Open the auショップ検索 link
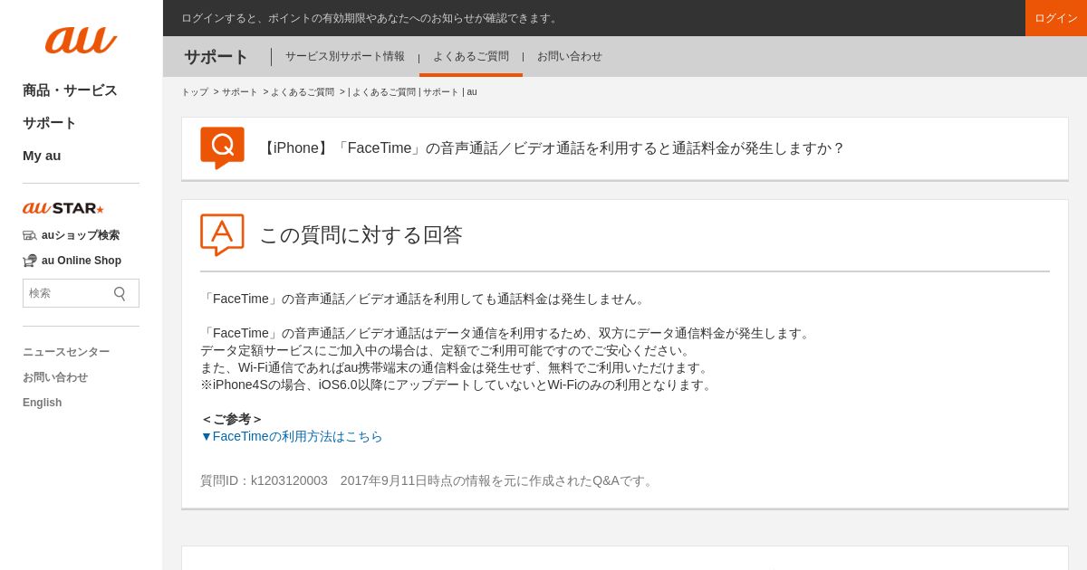Viewport: 1087px width, 570px height. pos(81,235)
